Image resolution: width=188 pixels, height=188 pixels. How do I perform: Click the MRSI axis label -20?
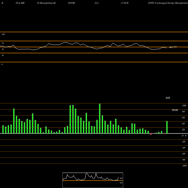(183, 142)
